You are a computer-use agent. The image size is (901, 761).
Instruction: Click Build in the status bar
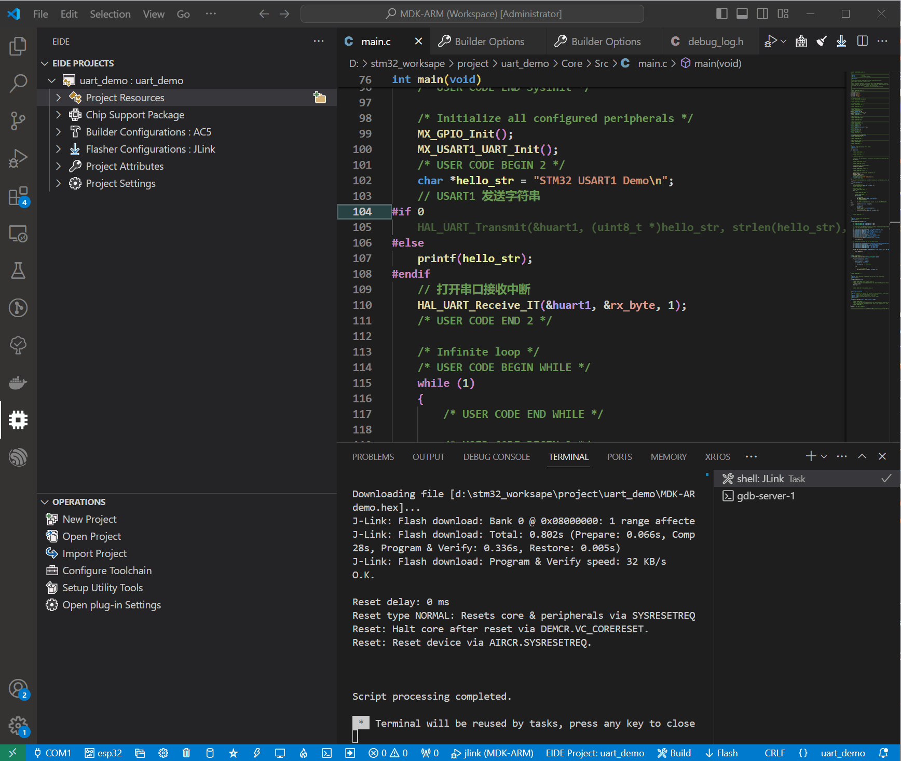[x=674, y=753]
